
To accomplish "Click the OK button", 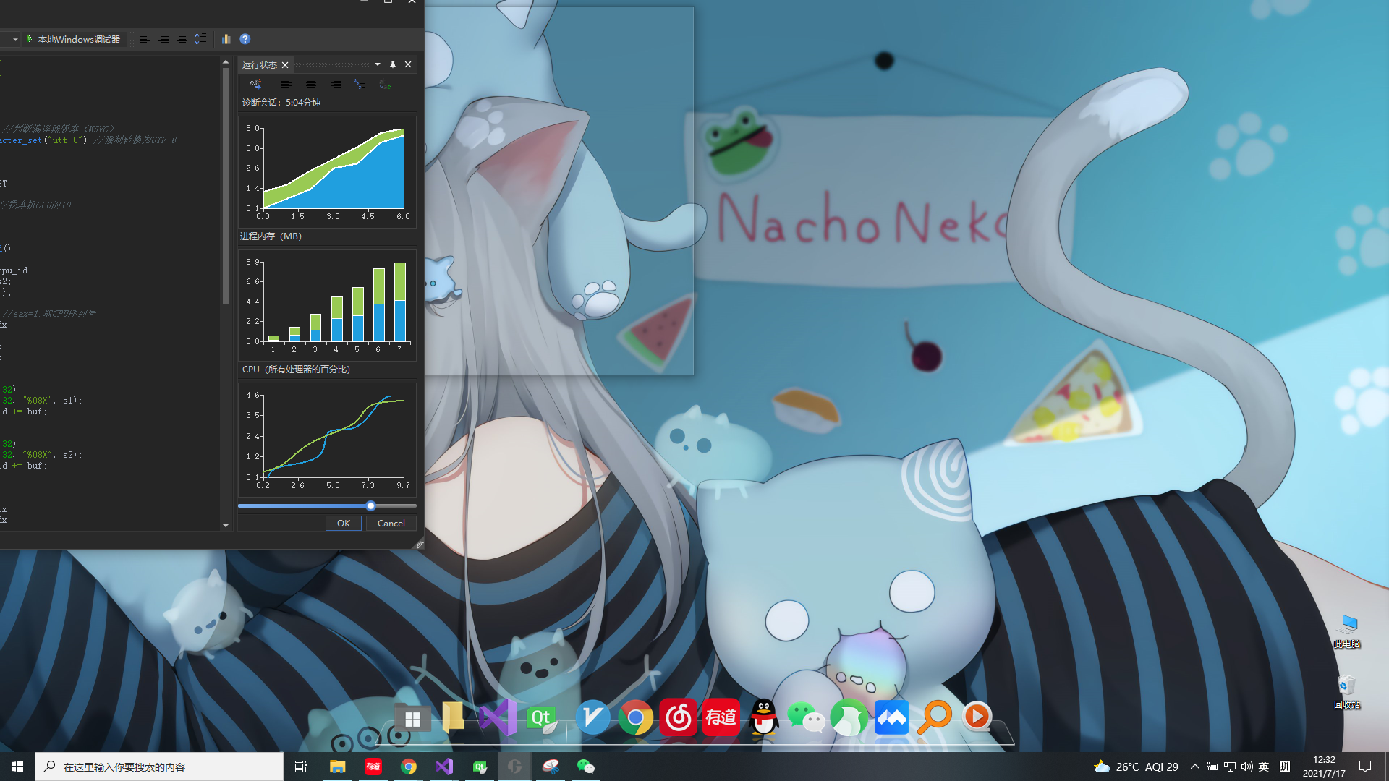I will tap(344, 523).
